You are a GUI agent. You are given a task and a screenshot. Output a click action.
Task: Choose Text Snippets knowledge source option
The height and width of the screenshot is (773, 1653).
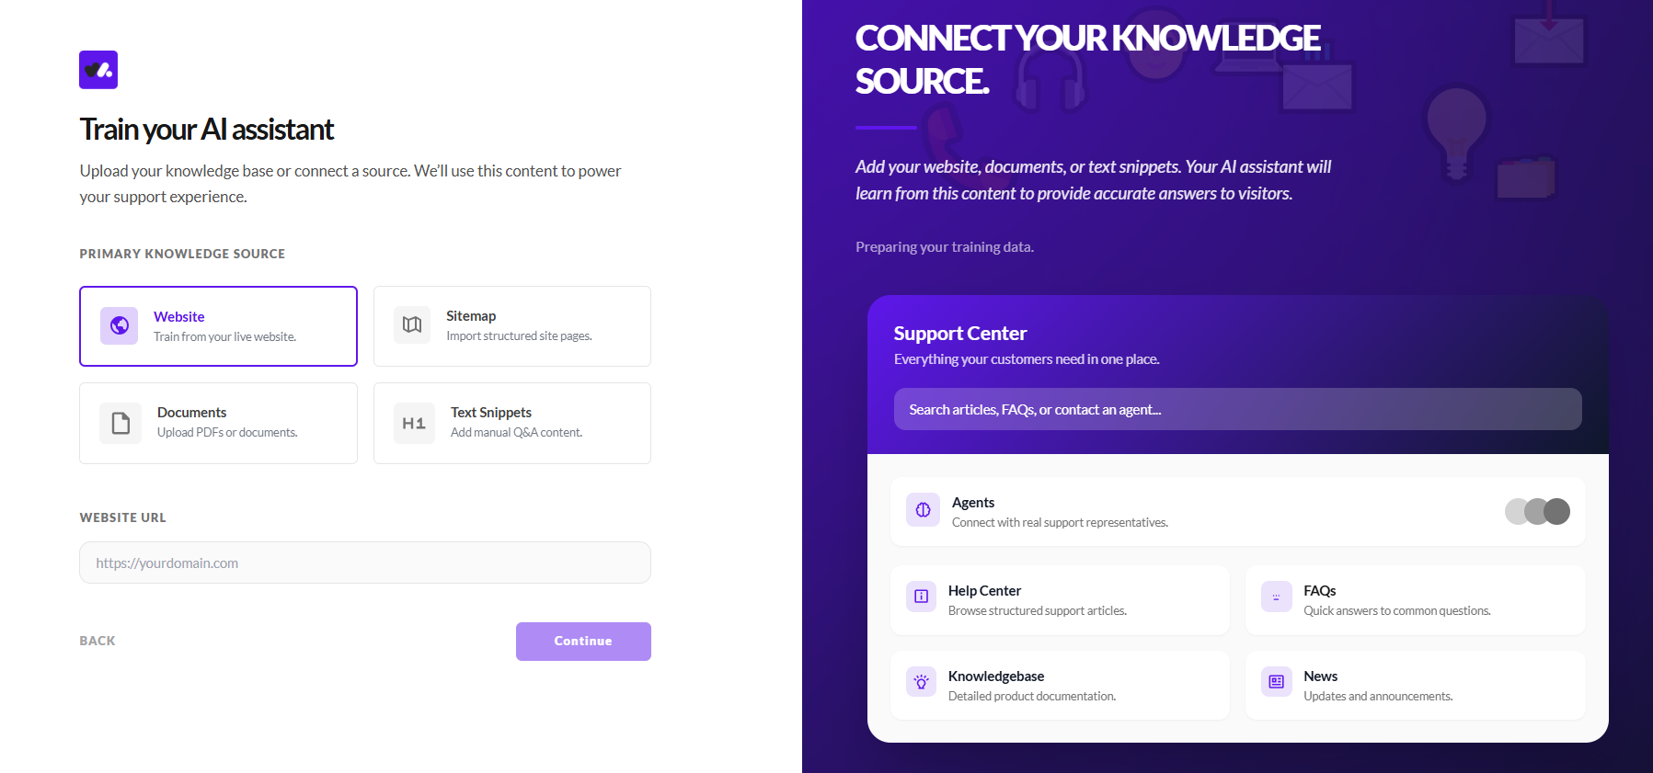click(512, 423)
